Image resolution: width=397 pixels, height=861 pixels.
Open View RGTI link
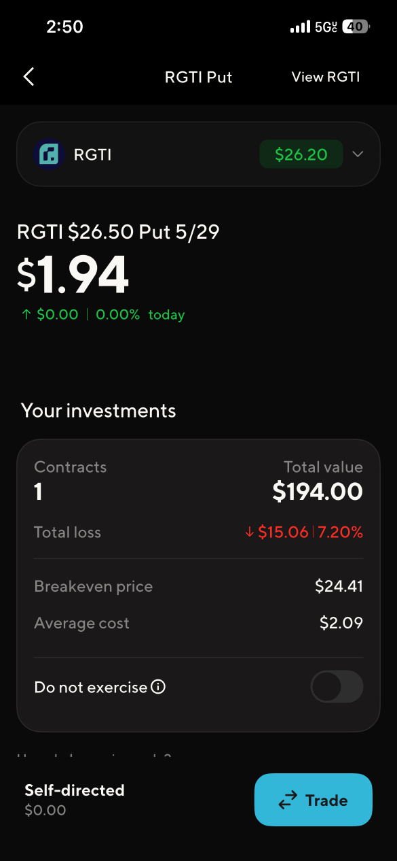coord(326,77)
